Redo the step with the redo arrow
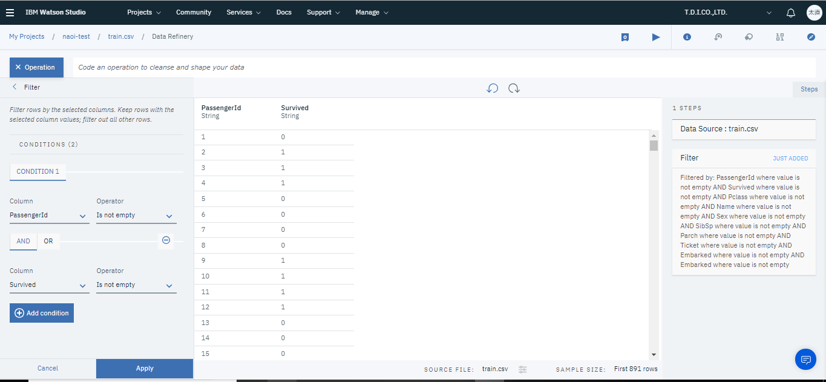826x382 pixels. point(514,88)
